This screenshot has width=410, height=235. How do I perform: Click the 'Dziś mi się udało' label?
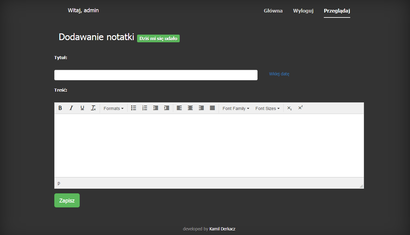pos(158,39)
